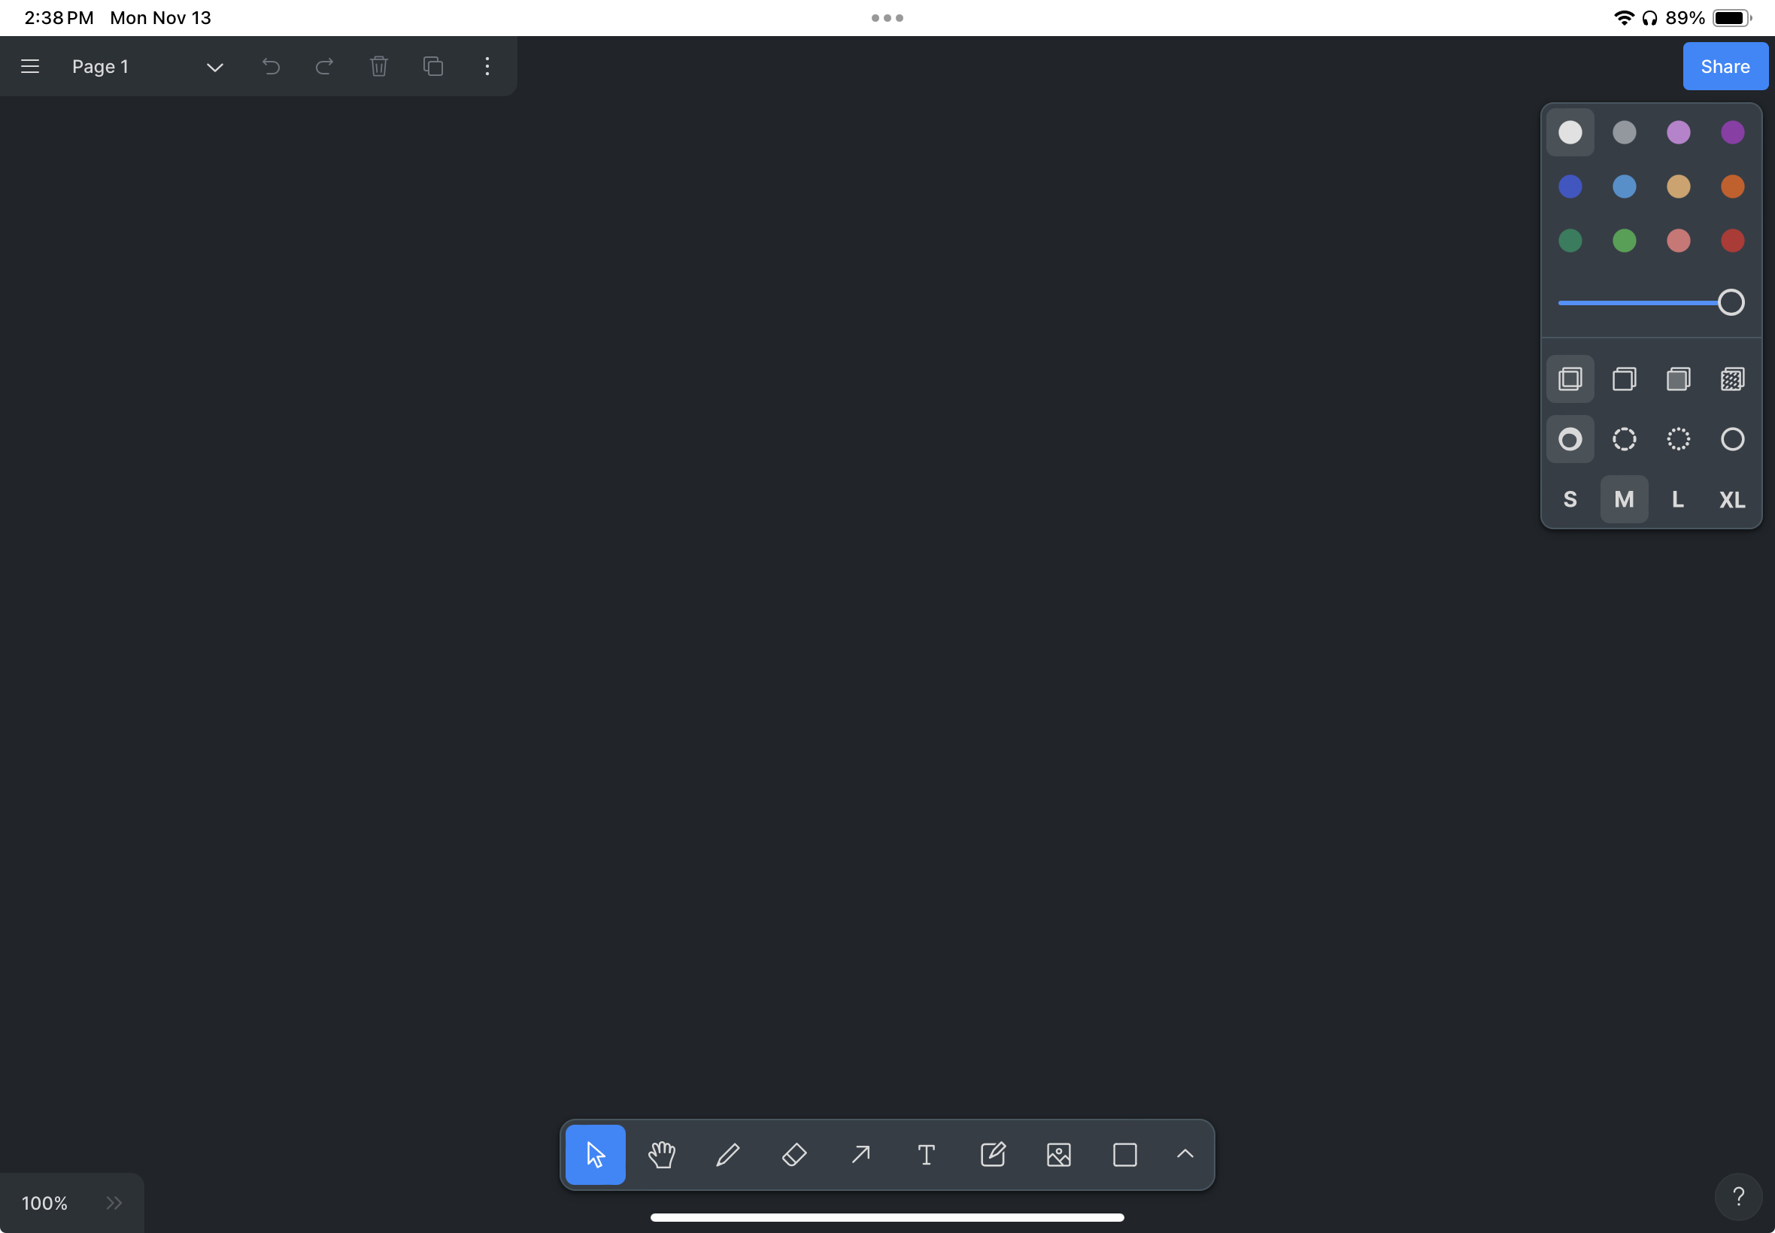Open the three-dot overflow menu
The image size is (1775, 1233).
pyautogui.click(x=487, y=66)
